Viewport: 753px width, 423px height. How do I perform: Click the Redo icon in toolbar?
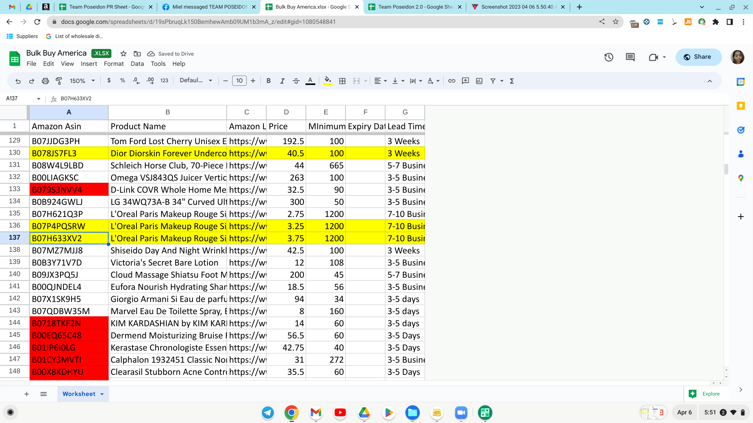tap(32, 81)
